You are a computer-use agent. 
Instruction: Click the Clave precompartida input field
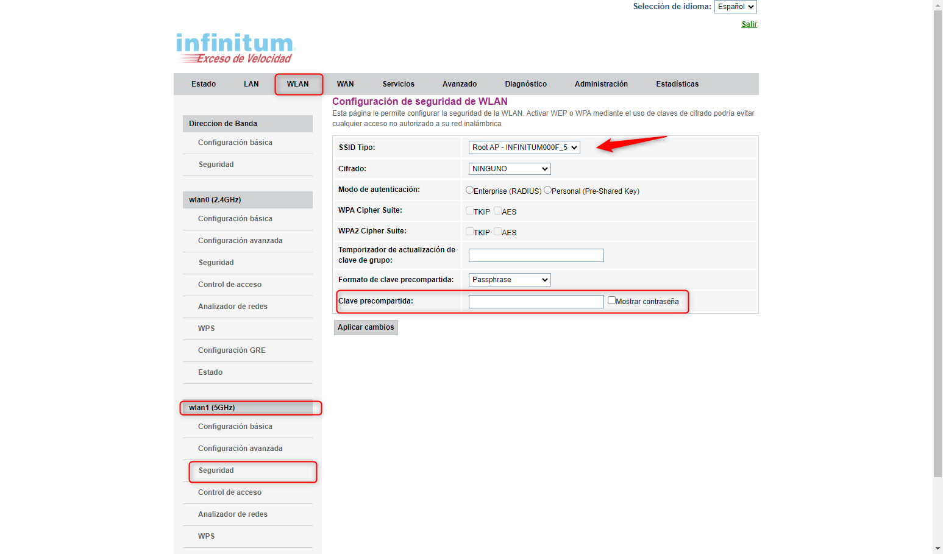coord(536,302)
